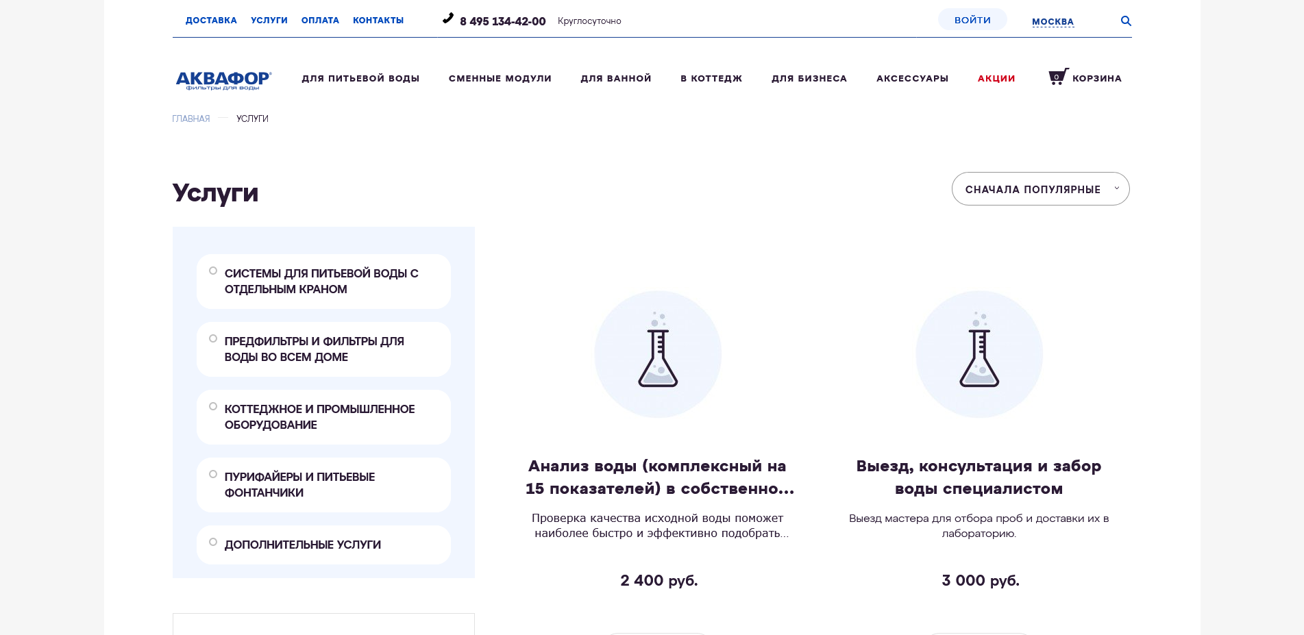
Task: Open 'Анализ воды (комплексный...)' service title
Action: (x=658, y=477)
